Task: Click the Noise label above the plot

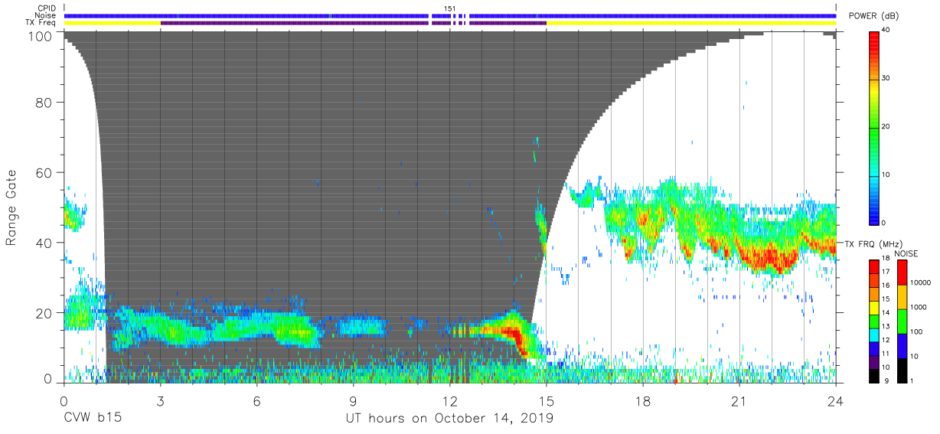Action: (x=44, y=15)
